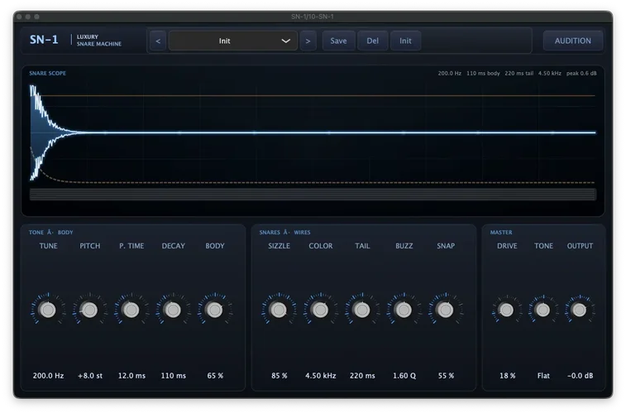Select the 1.60 Q buzz value
Screen dimensions: 626x414
click(x=404, y=376)
